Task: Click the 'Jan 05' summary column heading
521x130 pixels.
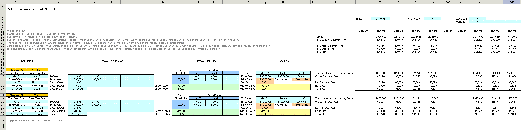Action: click(x=448, y=31)
